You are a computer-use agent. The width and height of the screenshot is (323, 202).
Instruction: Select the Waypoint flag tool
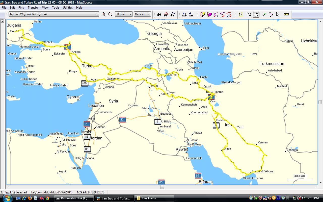click(264, 14)
